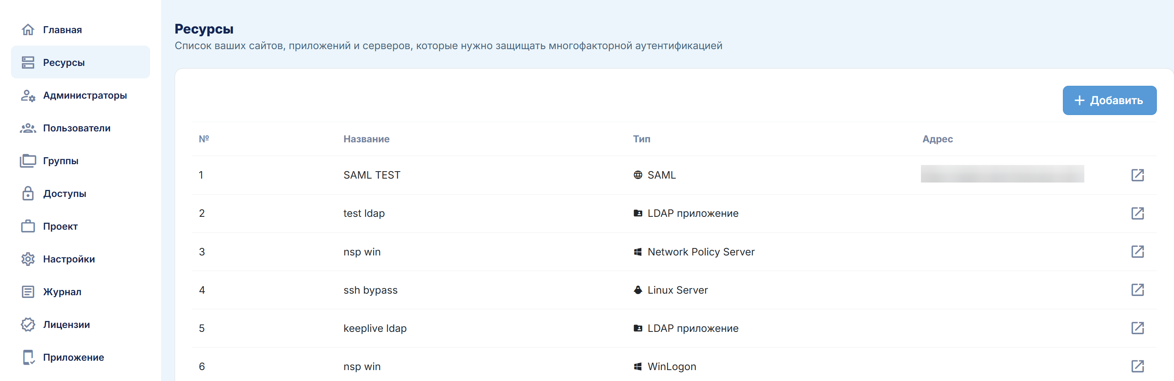
Task: Open the Администраторы section
Action: pos(85,95)
